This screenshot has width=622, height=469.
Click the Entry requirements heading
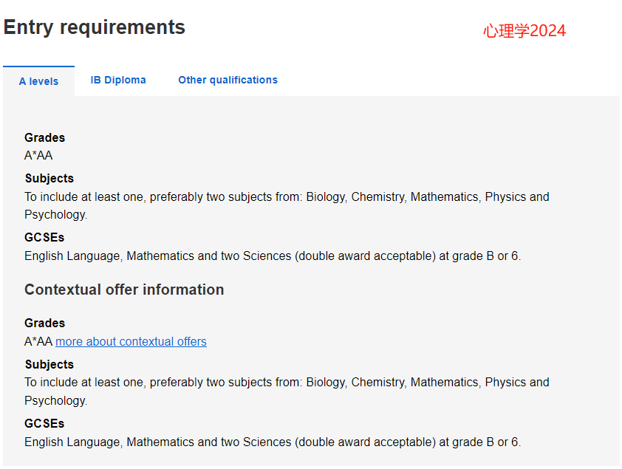point(95,27)
